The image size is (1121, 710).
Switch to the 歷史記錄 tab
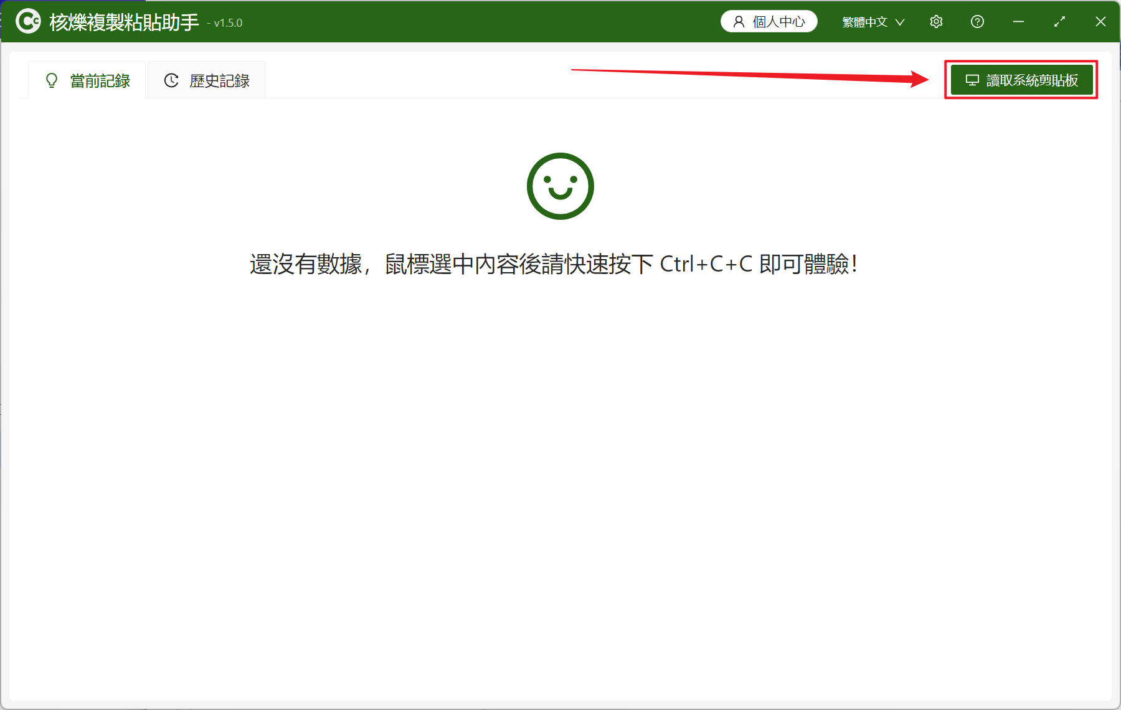[206, 80]
